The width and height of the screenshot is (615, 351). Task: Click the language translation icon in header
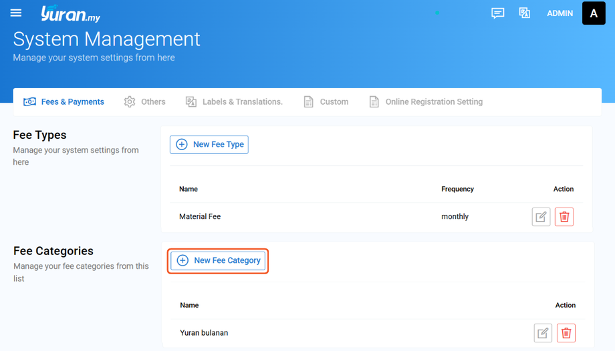[525, 13]
